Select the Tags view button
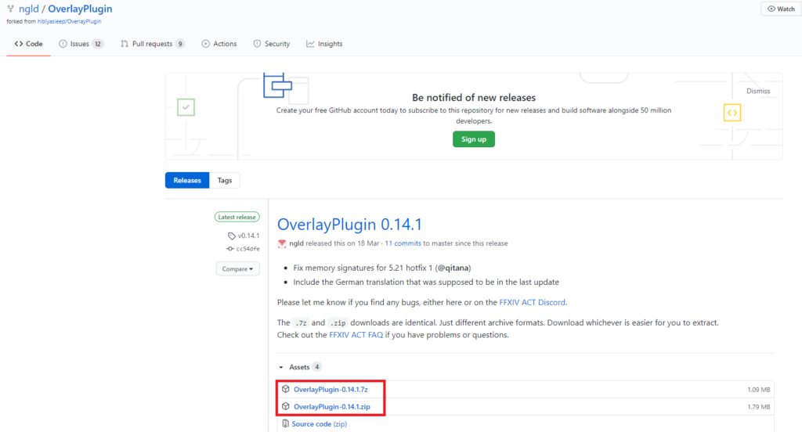The height and width of the screenshot is (432, 802). (225, 180)
